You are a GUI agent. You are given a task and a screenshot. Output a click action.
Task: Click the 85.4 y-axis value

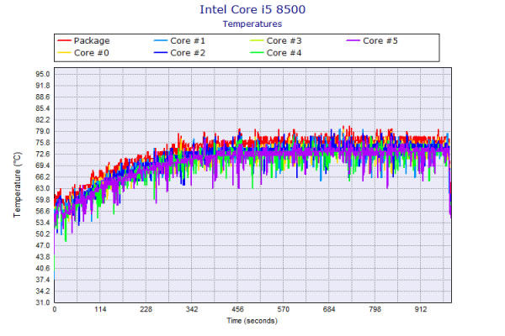click(x=43, y=108)
